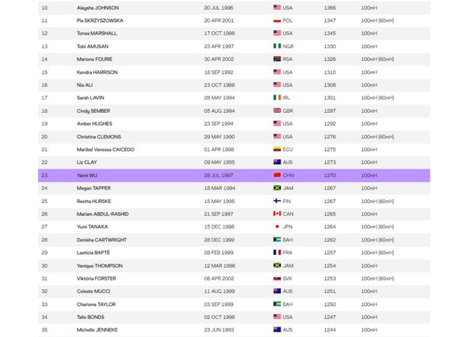Click Poland flag icon beside Pia Skrzyszowska
456x337 pixels.
tap(277, 21)
